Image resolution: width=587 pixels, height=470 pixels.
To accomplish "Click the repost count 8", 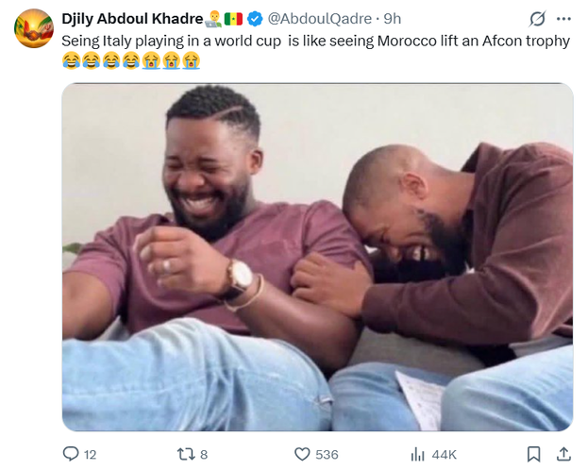I will pos(204,455).
